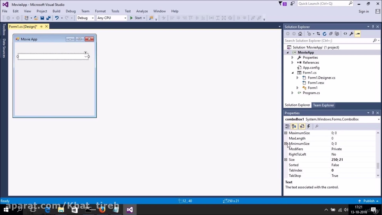382x215 pixels.
Task: Click the Save All toolbar icon
Action: (x=48, y=18)
